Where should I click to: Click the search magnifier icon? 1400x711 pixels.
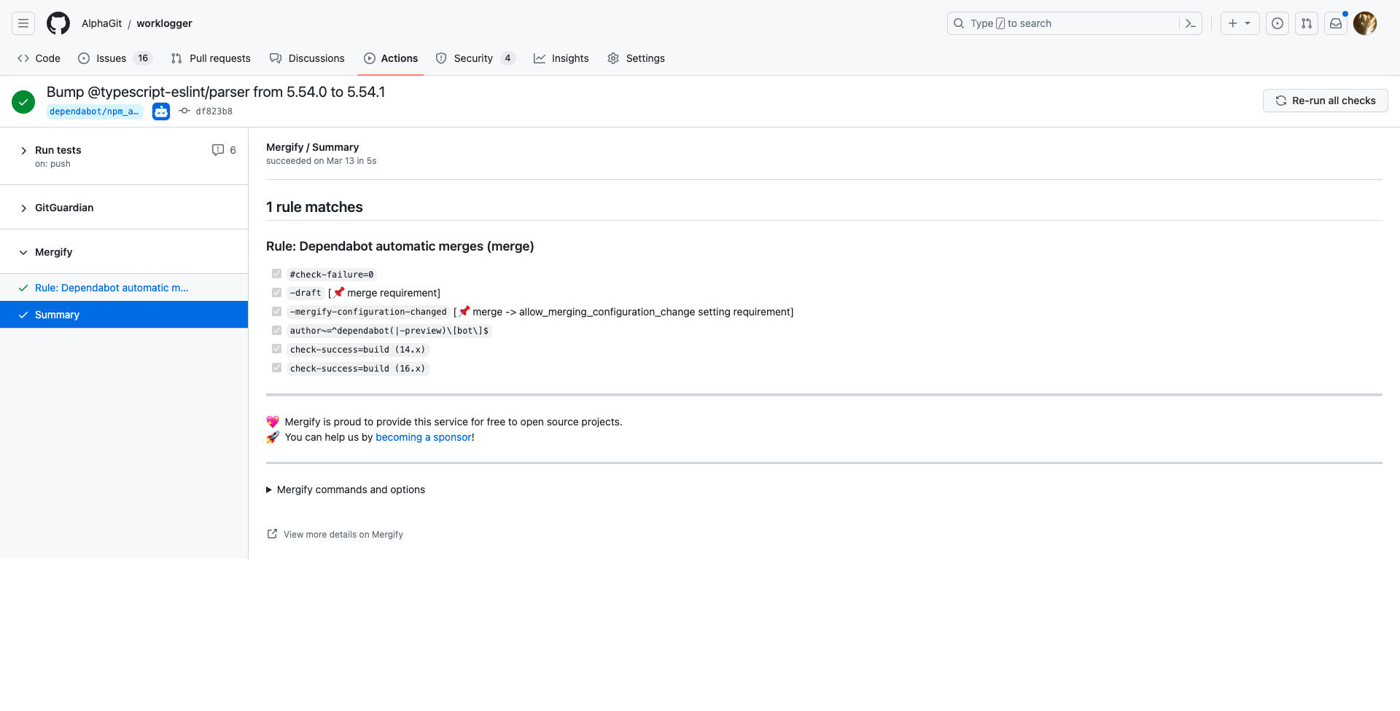(x=959, y=23)
